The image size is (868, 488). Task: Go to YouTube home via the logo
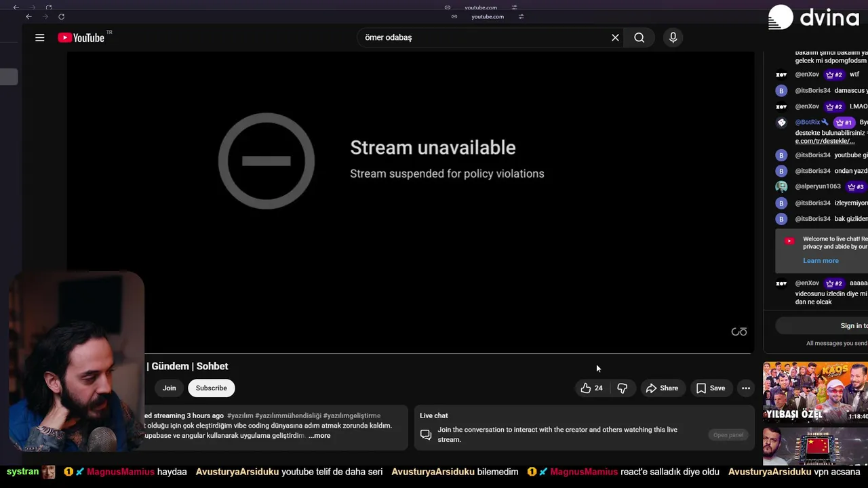[81, 38]
